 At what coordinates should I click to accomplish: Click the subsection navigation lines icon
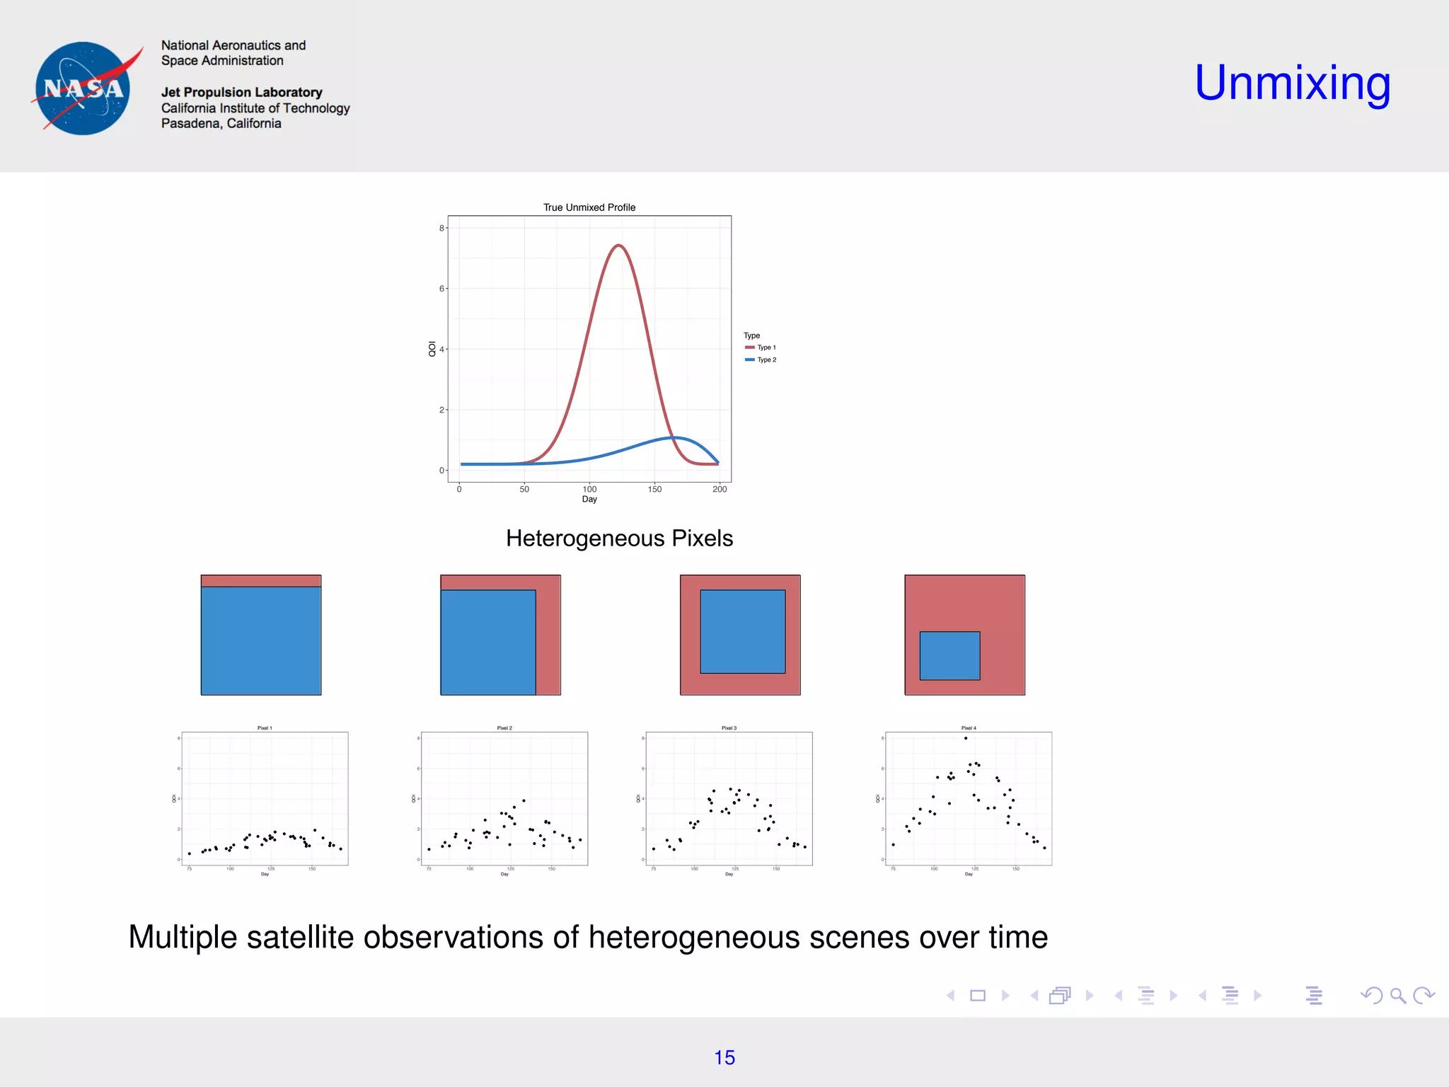click(x=1146, y=996)
